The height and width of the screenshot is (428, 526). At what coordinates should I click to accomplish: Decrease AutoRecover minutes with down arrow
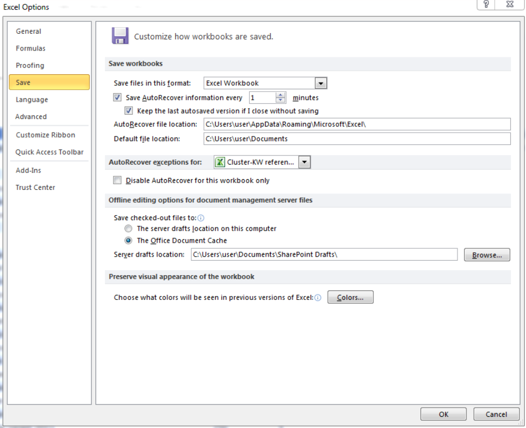(281, 100)
